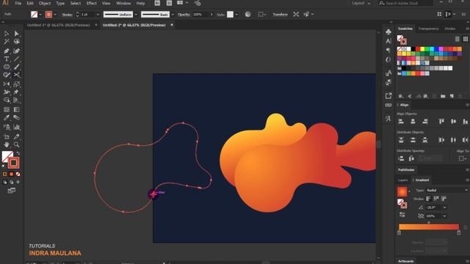Open the fill color dropdown in control bar
The height and width of the screenshot is (264, 470).
(40, 15)
